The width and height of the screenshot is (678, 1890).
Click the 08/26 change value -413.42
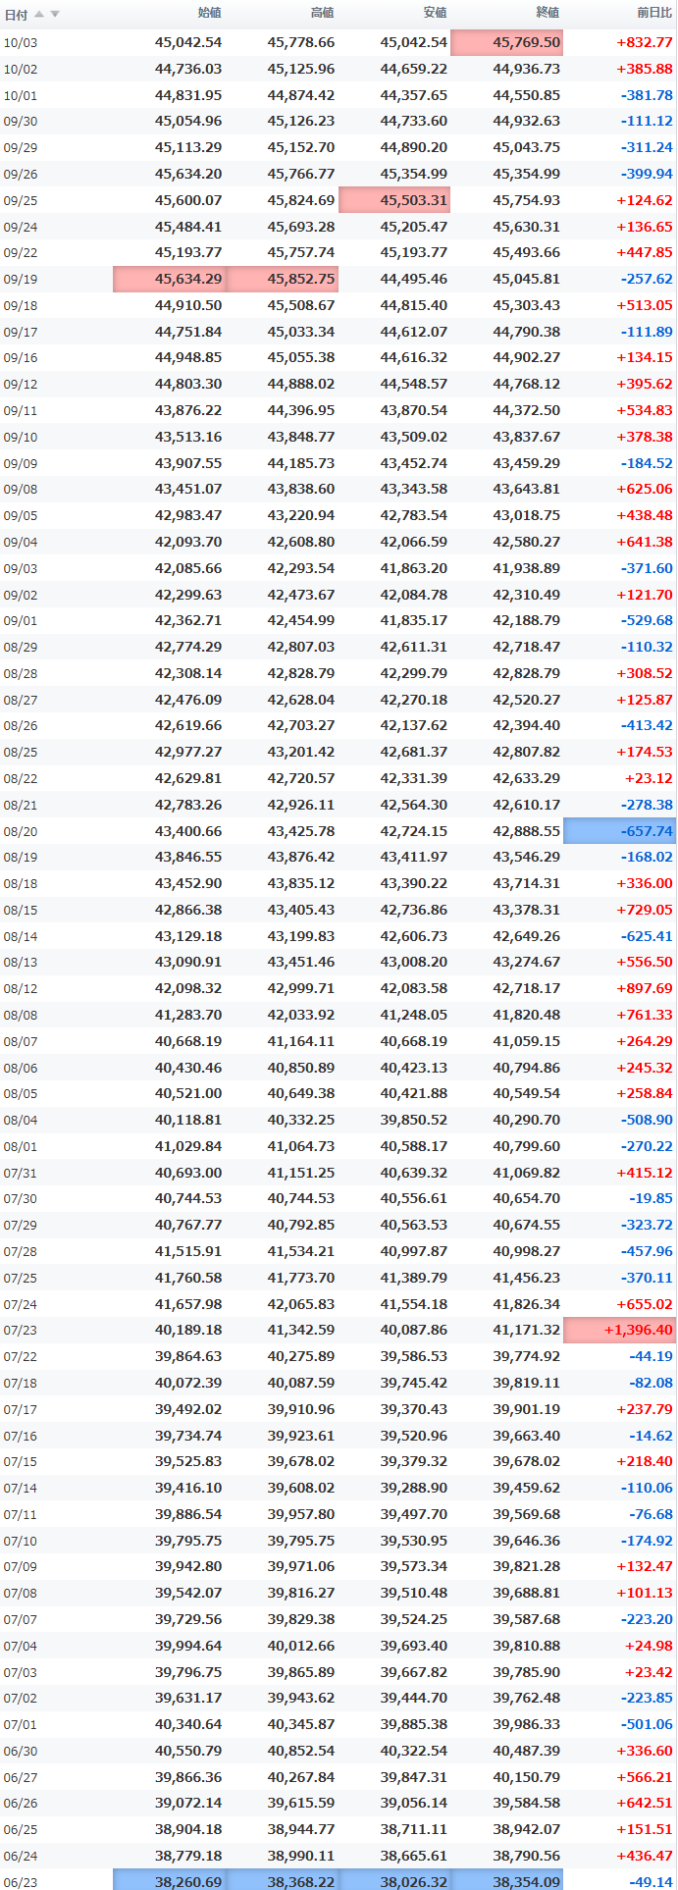point(647,725)
